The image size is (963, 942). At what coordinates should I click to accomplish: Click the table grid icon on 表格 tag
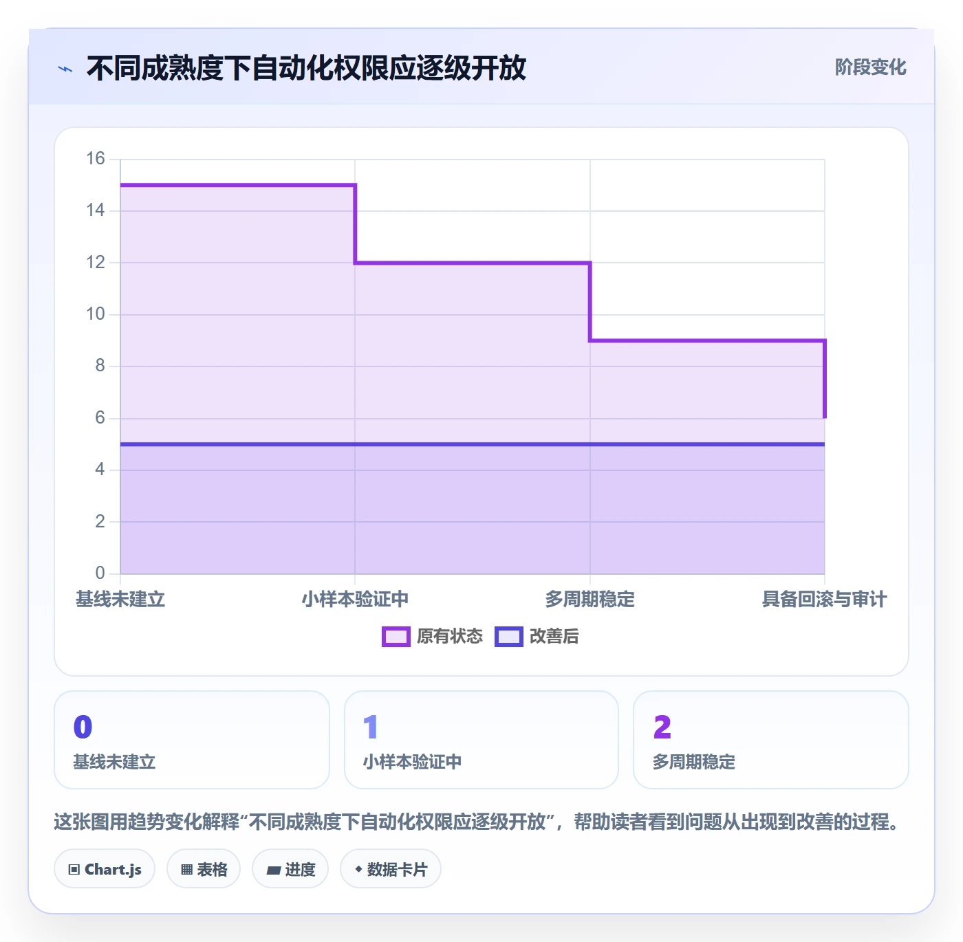click(186, 870)
